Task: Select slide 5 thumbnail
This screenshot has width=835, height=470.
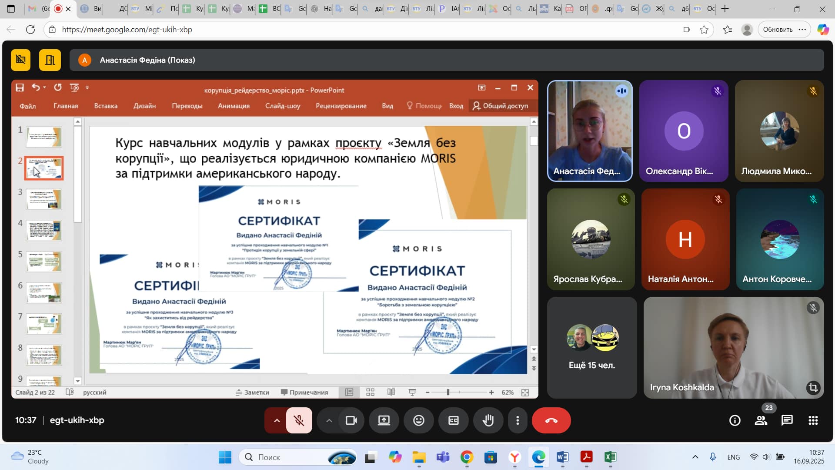Action: [44, 262]
